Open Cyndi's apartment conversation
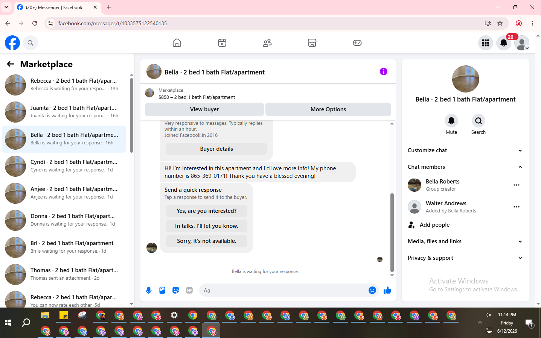 pyautogui.click(x=64, y=166)
